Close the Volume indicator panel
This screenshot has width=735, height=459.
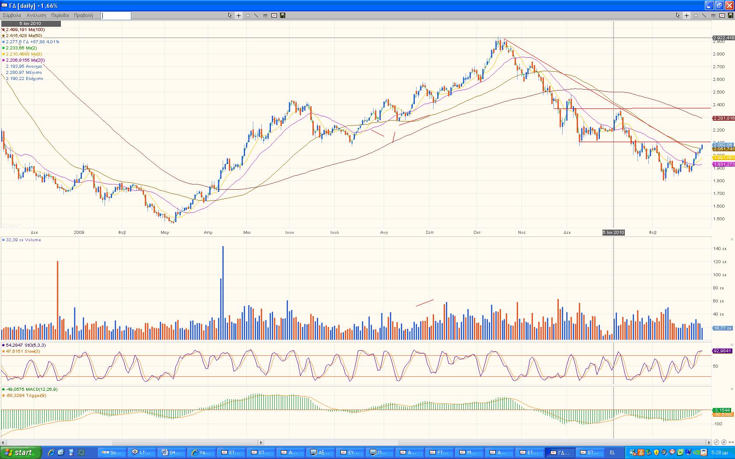(x=731, y=240)
